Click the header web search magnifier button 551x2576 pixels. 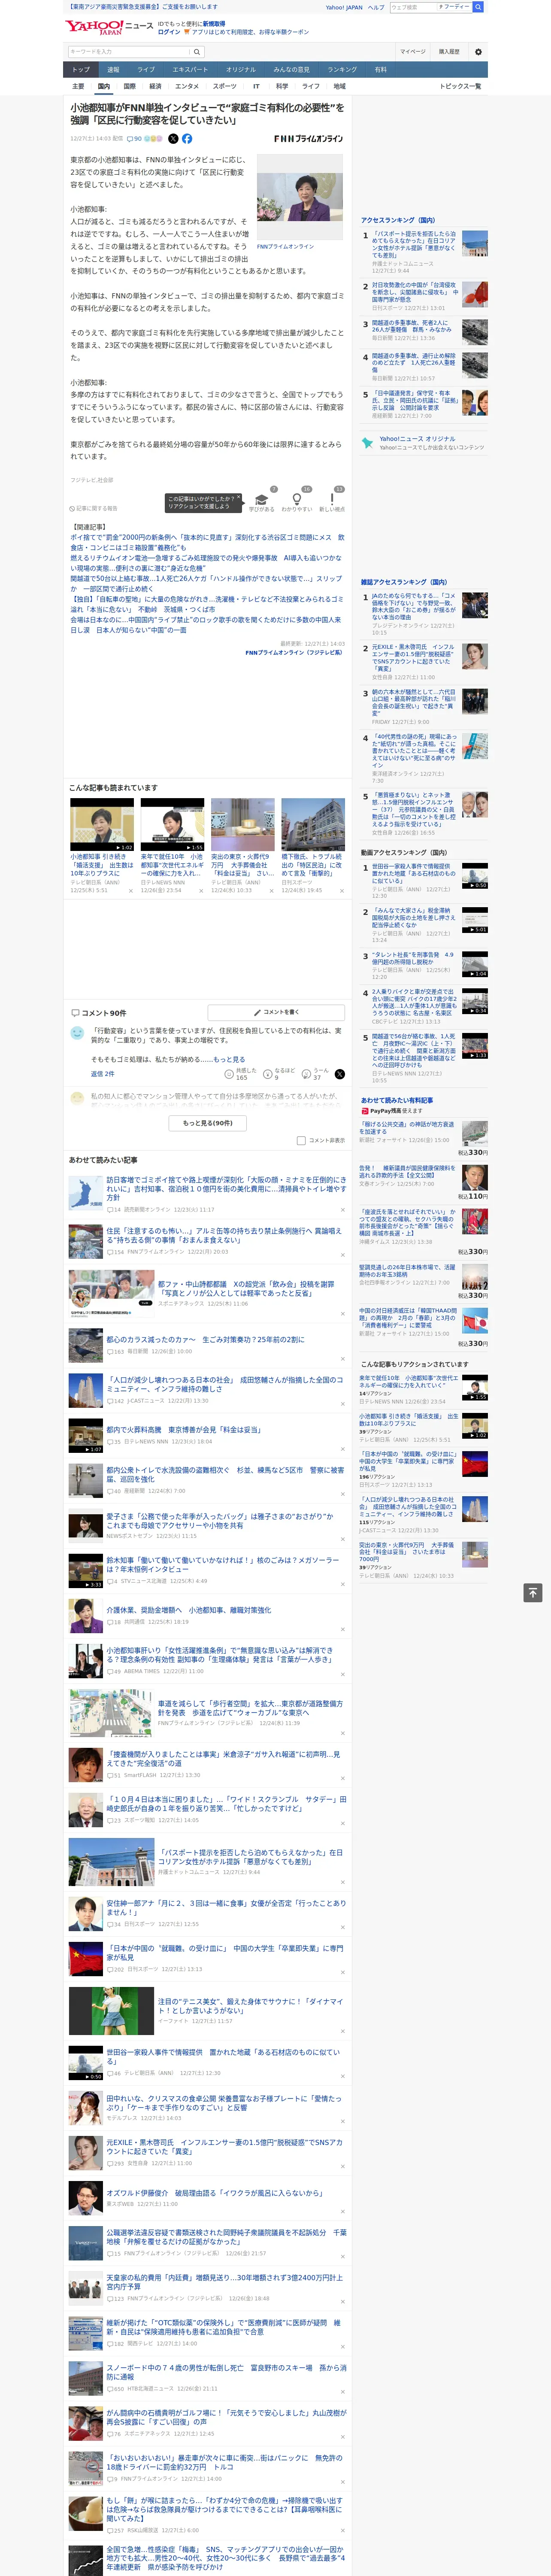click(478, 7)
